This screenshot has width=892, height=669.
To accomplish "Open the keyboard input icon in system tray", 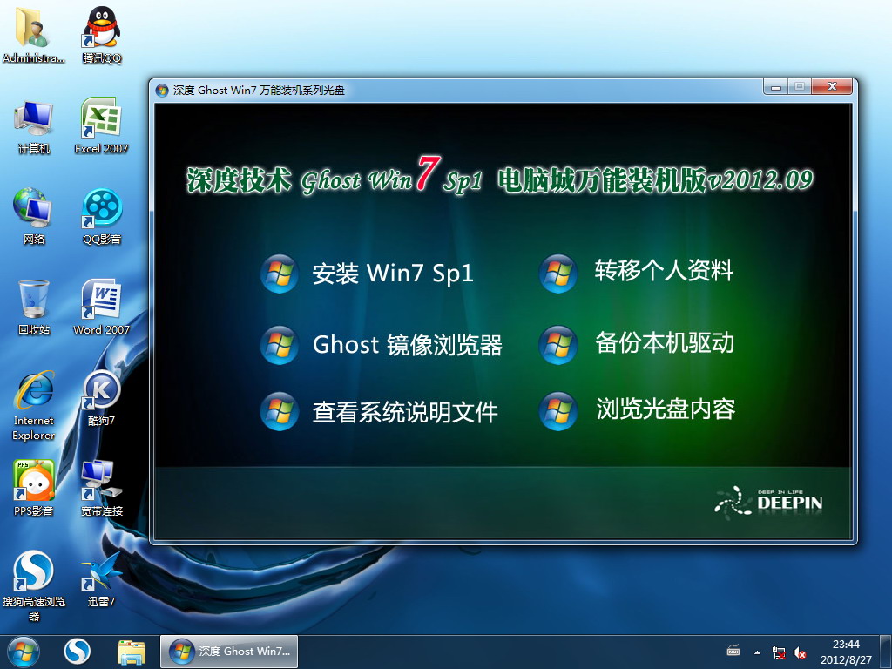I will point(733,652).
